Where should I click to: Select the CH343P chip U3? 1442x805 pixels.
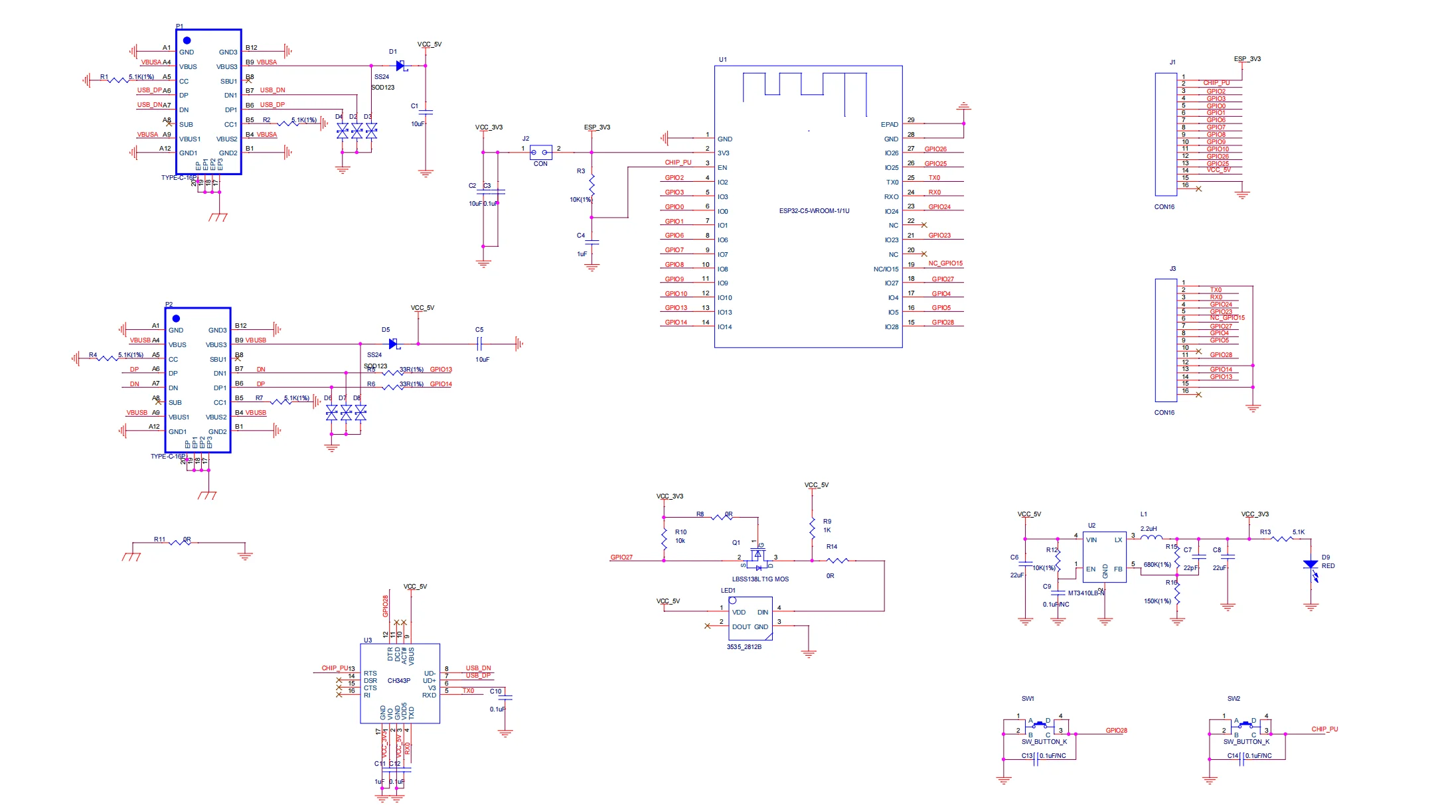(x=400, y=683)
